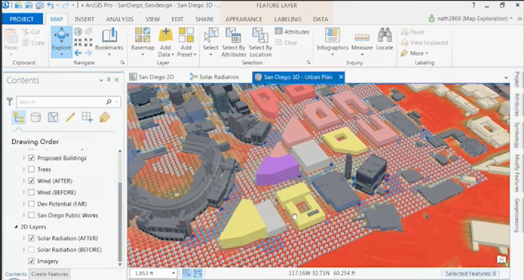This screenshot has height=280, width=524.
Task: Click the List By Editing pencil icon
Action: (70, 117)
